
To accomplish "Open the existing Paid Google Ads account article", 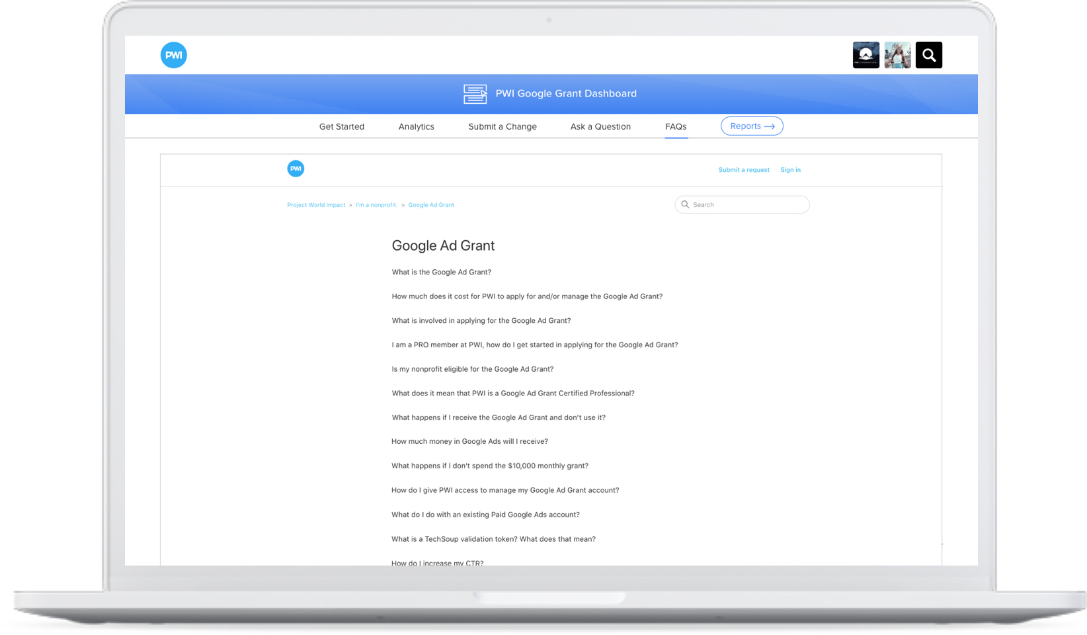I will 485,515.
